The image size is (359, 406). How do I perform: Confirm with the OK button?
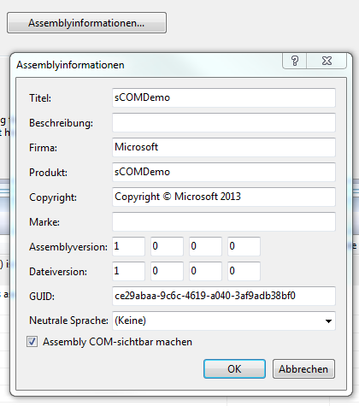pos(234,369)
